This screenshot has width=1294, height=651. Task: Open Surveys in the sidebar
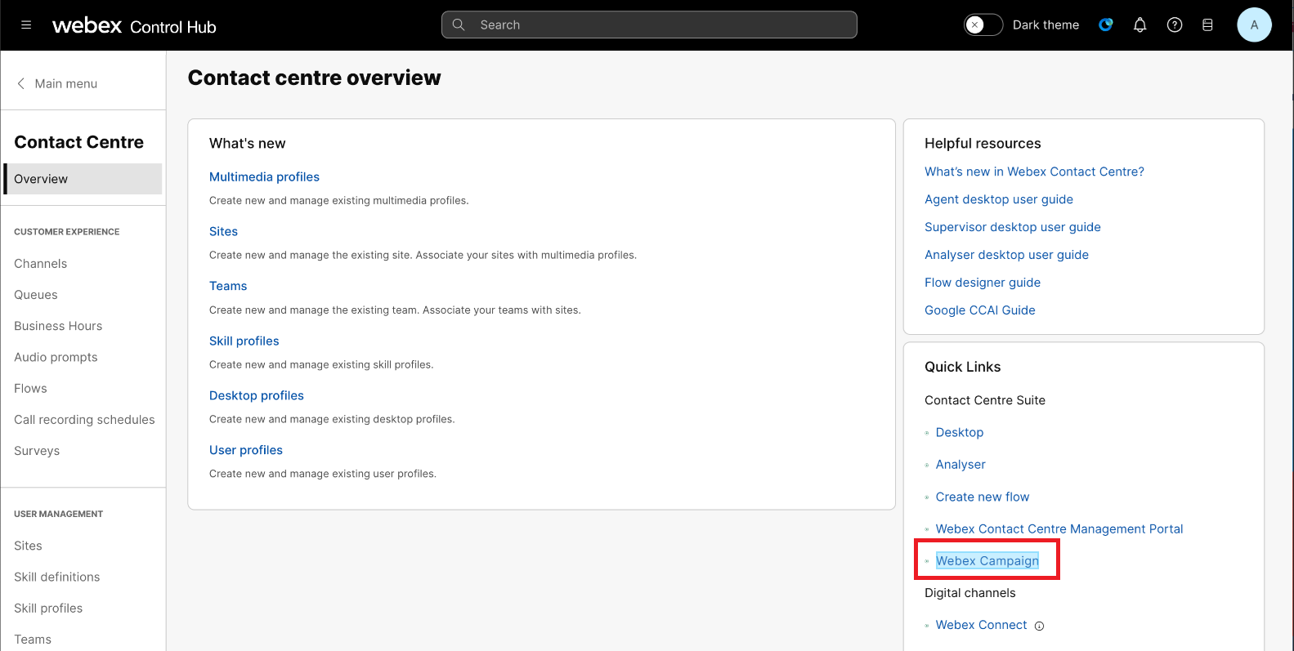[x=37, y=451]
